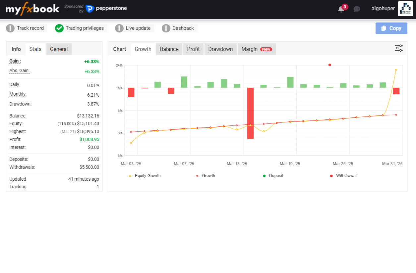Click the Balance value $13,132.16
The height and width of the screenshot is (273, 416).
[x=88, y=116]
